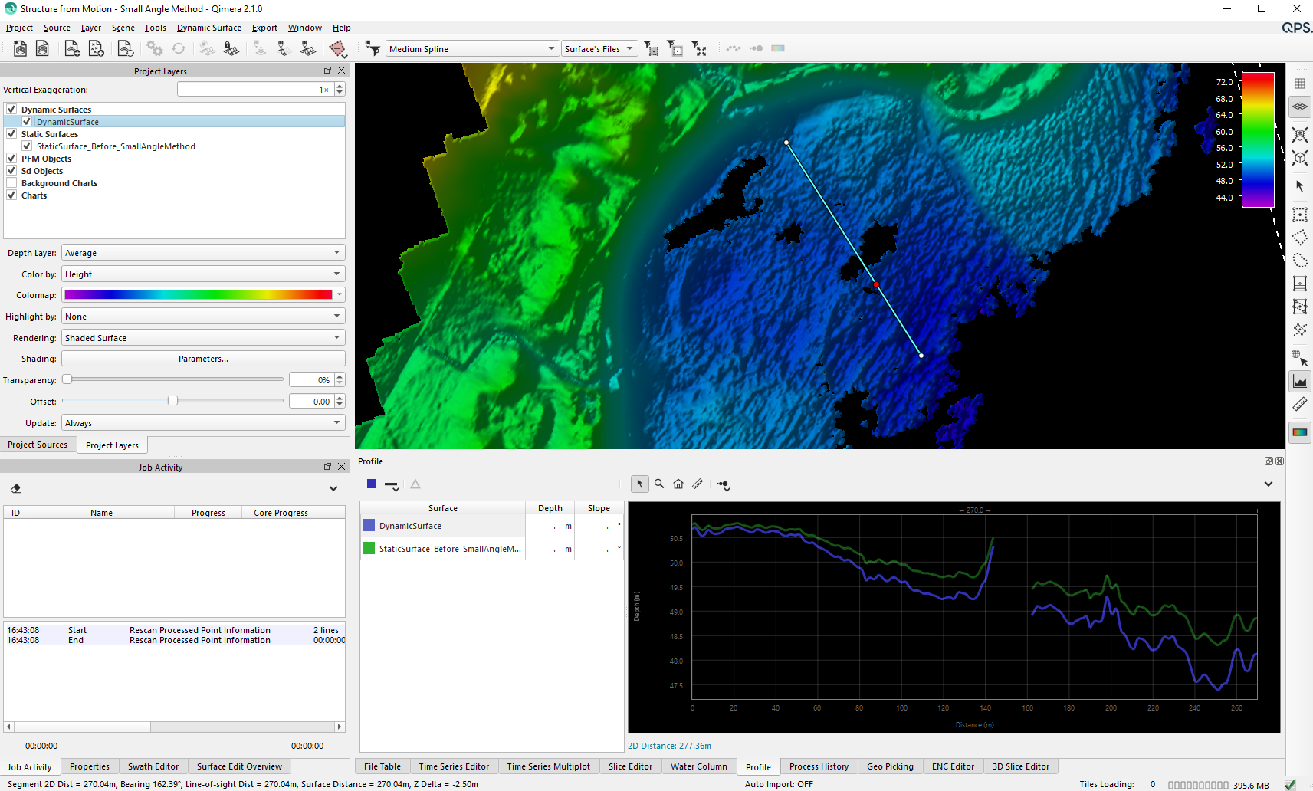Click the home reset view icon in Profile
This screenshot has width=1313, height=791.
[678, 484]
